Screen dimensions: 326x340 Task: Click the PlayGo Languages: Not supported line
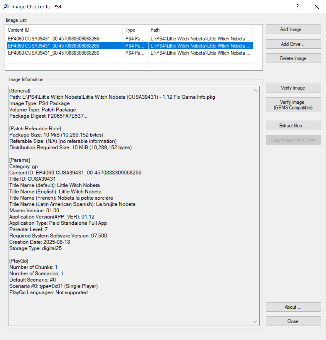coord(49,292)
